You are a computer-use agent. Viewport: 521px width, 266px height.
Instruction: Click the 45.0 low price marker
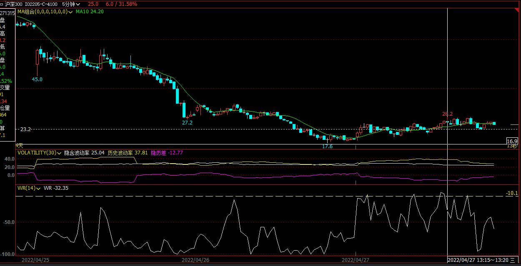(x=38, y=79)
